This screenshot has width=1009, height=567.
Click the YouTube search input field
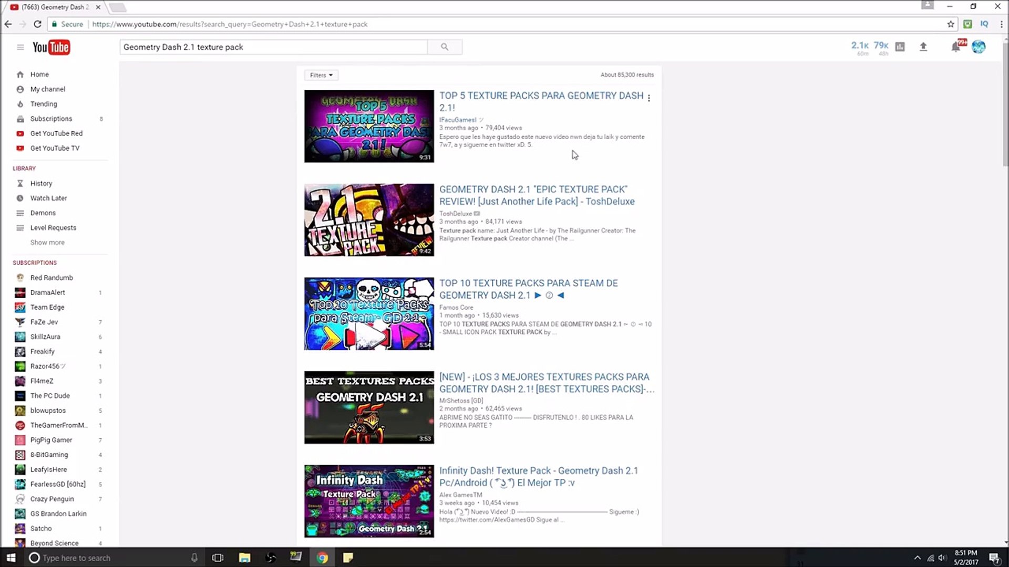(273, 47)
